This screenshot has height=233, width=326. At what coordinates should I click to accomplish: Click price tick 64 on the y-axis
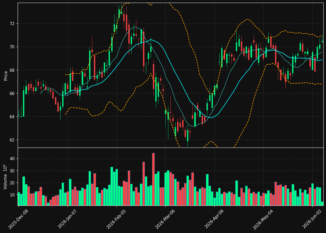12,117
